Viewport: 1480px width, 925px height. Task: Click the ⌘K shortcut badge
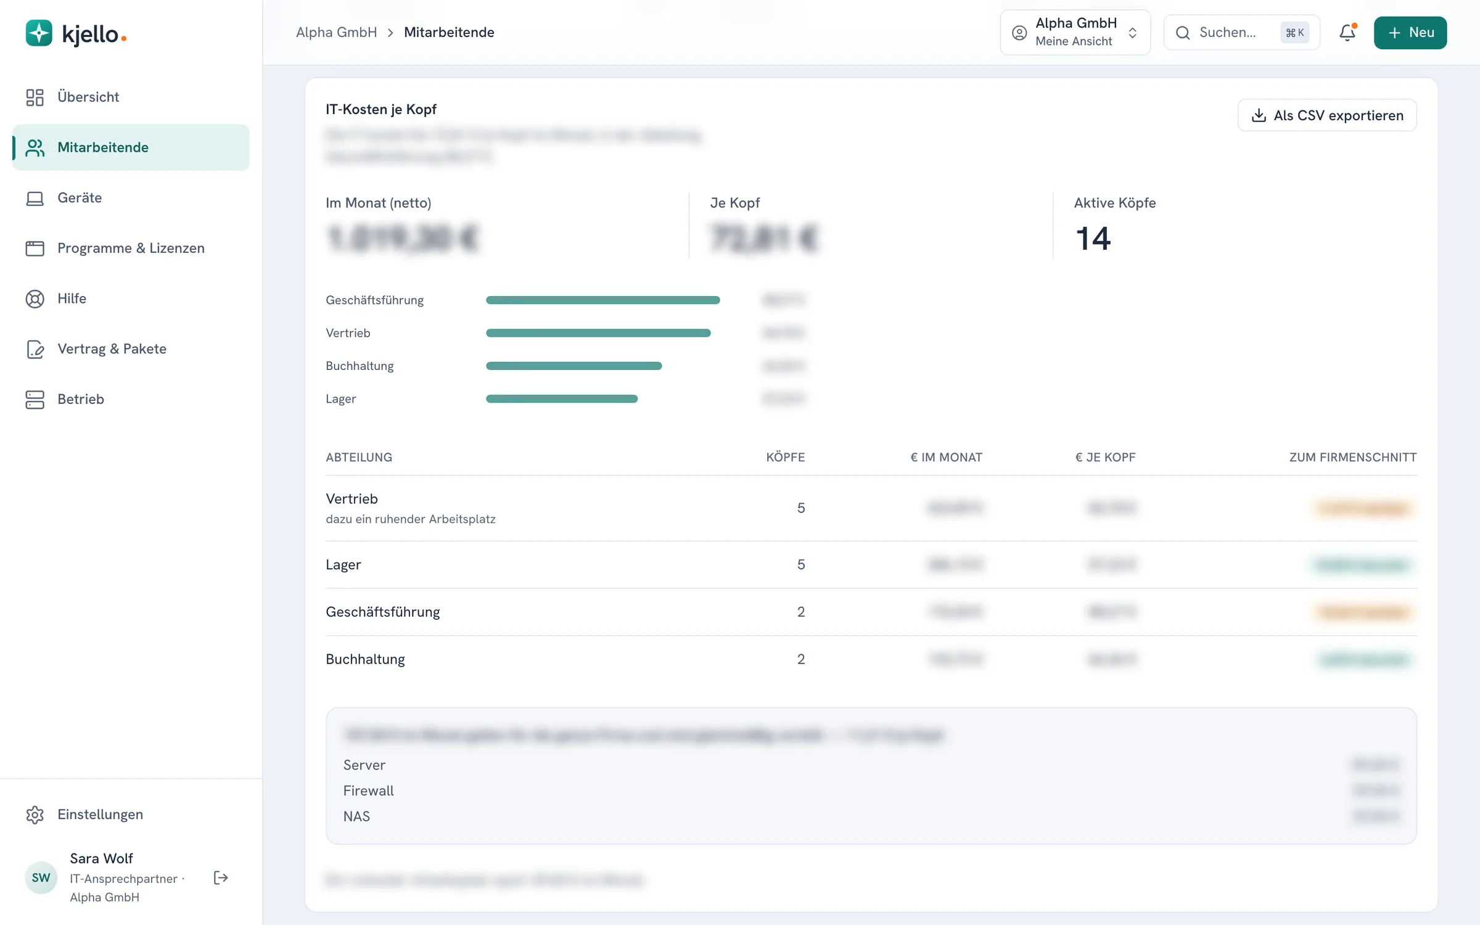(1294, 33)
